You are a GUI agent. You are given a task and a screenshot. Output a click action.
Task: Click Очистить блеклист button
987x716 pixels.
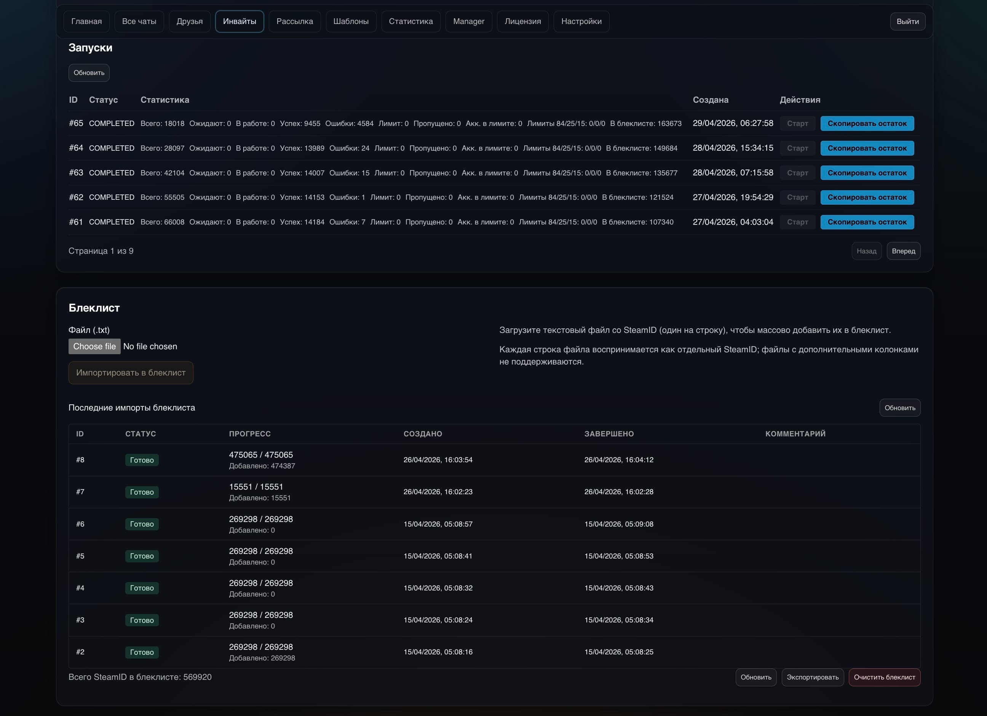click(x=884, y=677)
